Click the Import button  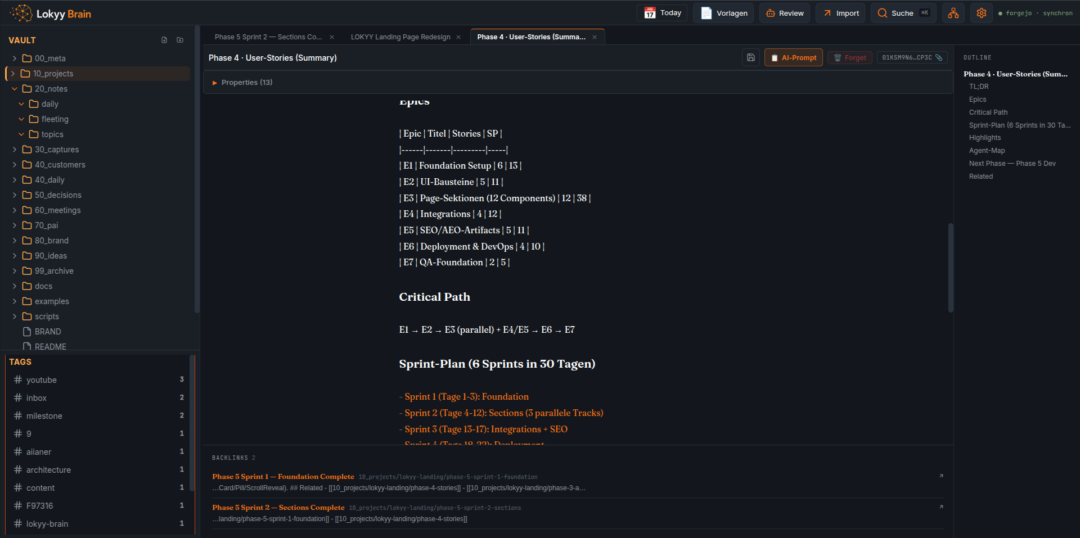[840, 13]
